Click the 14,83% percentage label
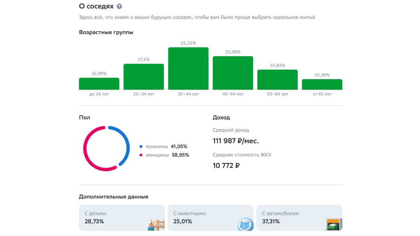420x236 pixels. click(x=278, y=65)
